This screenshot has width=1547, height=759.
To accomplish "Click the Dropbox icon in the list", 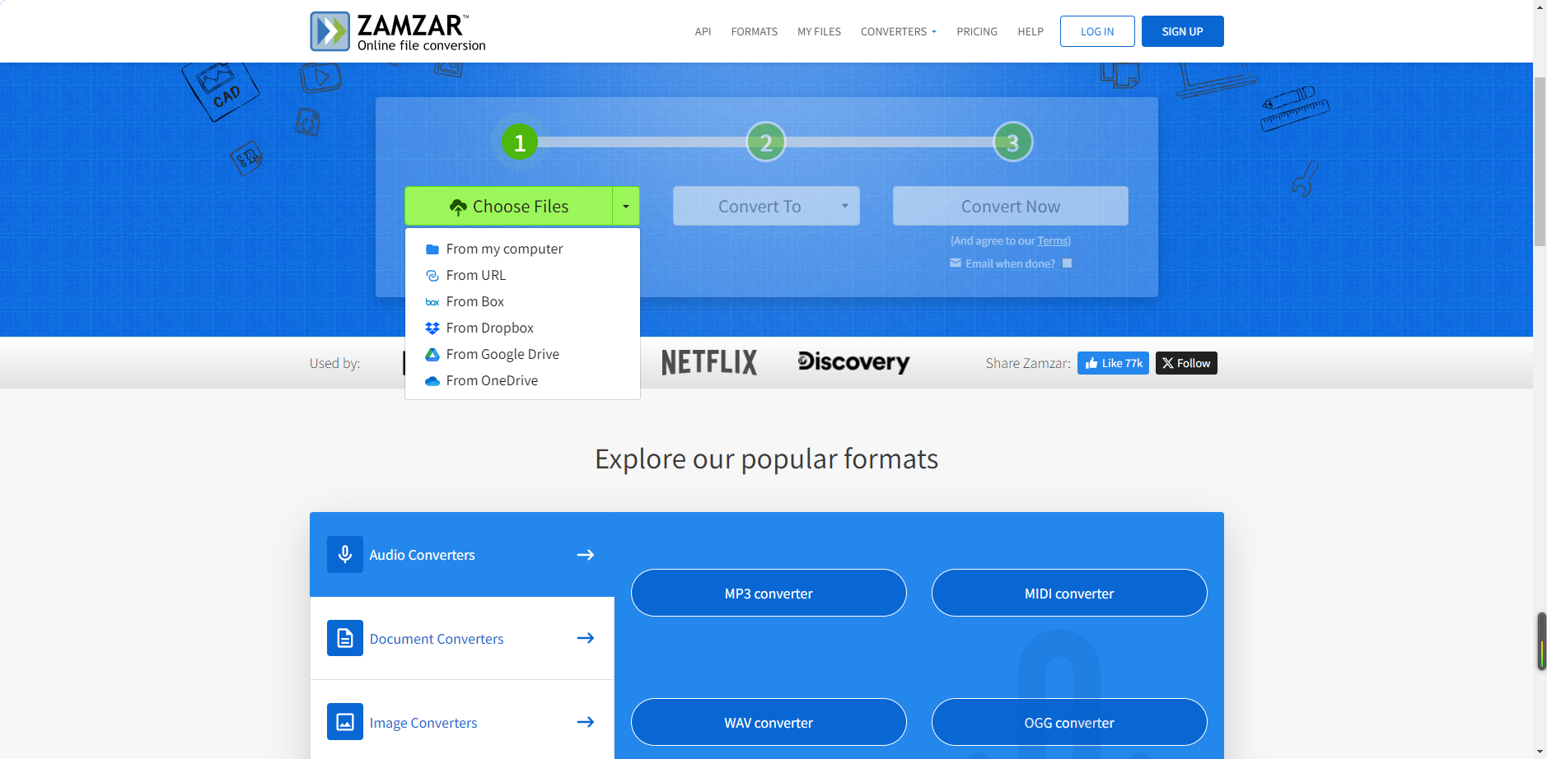I will (432, 328).
